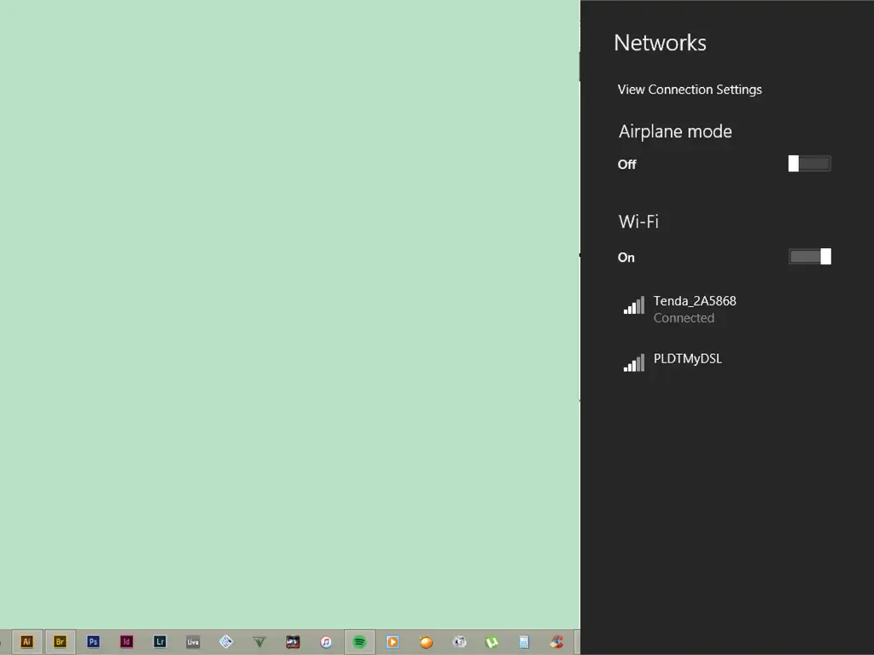The width and height of the screenshot is (874, 655).
Task: Switch to Spotify in the taskbar
Action: pyautogui.click(x=359, y=642)
